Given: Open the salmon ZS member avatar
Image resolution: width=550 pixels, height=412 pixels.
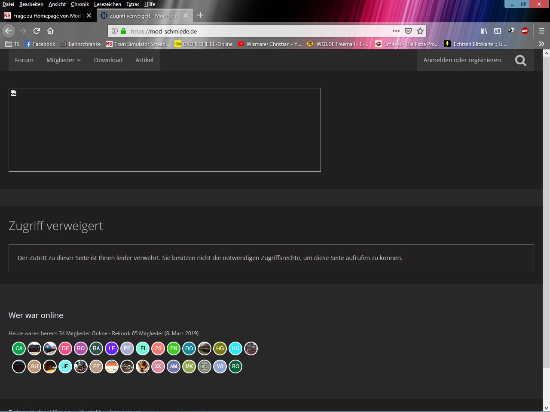Looking at the screenshot, I should (x=158, y=348).
